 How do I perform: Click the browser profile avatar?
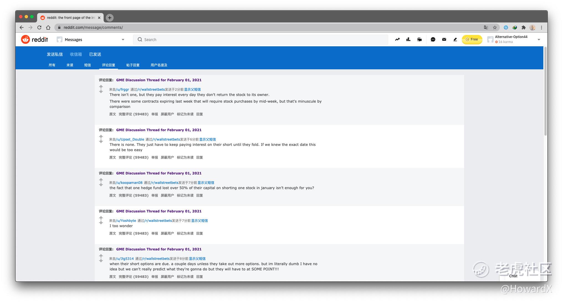pyautogui.click(x=532, y=27)
